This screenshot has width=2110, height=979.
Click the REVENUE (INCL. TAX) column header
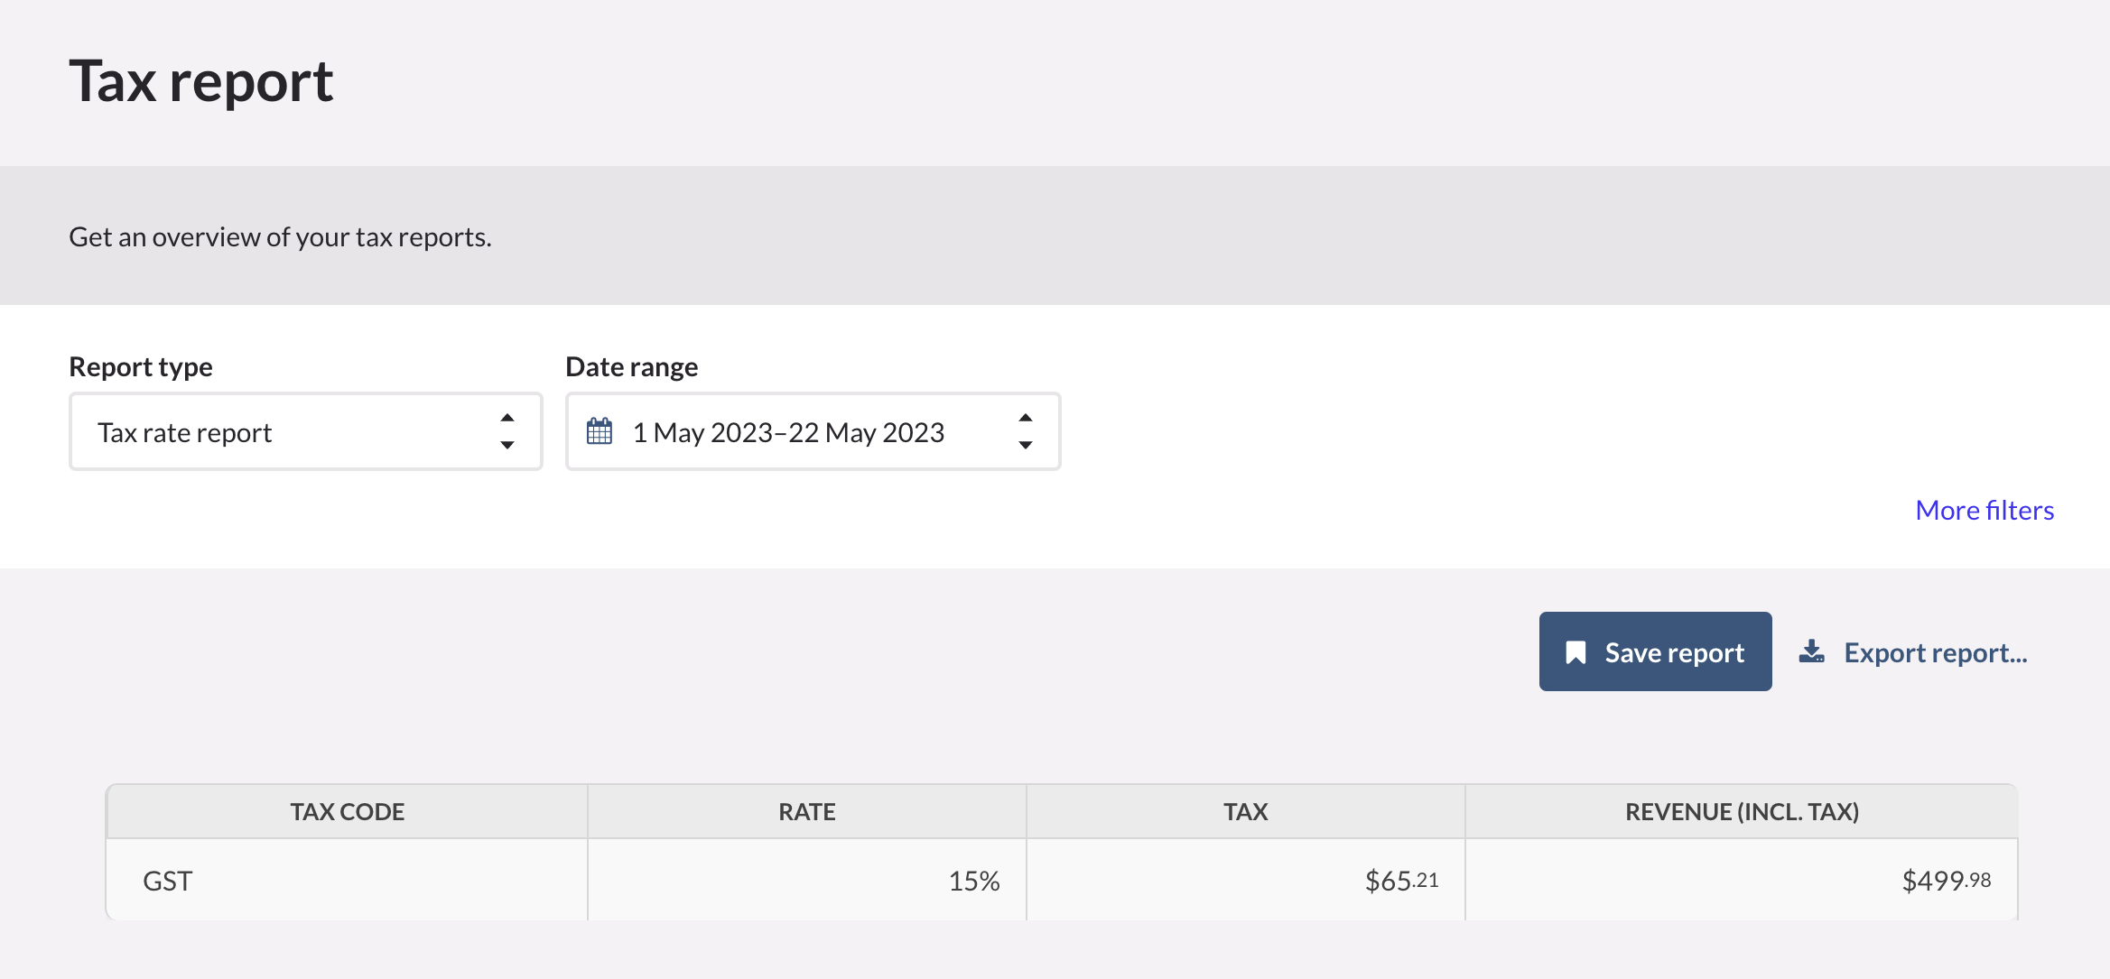tap(1742, 812)
